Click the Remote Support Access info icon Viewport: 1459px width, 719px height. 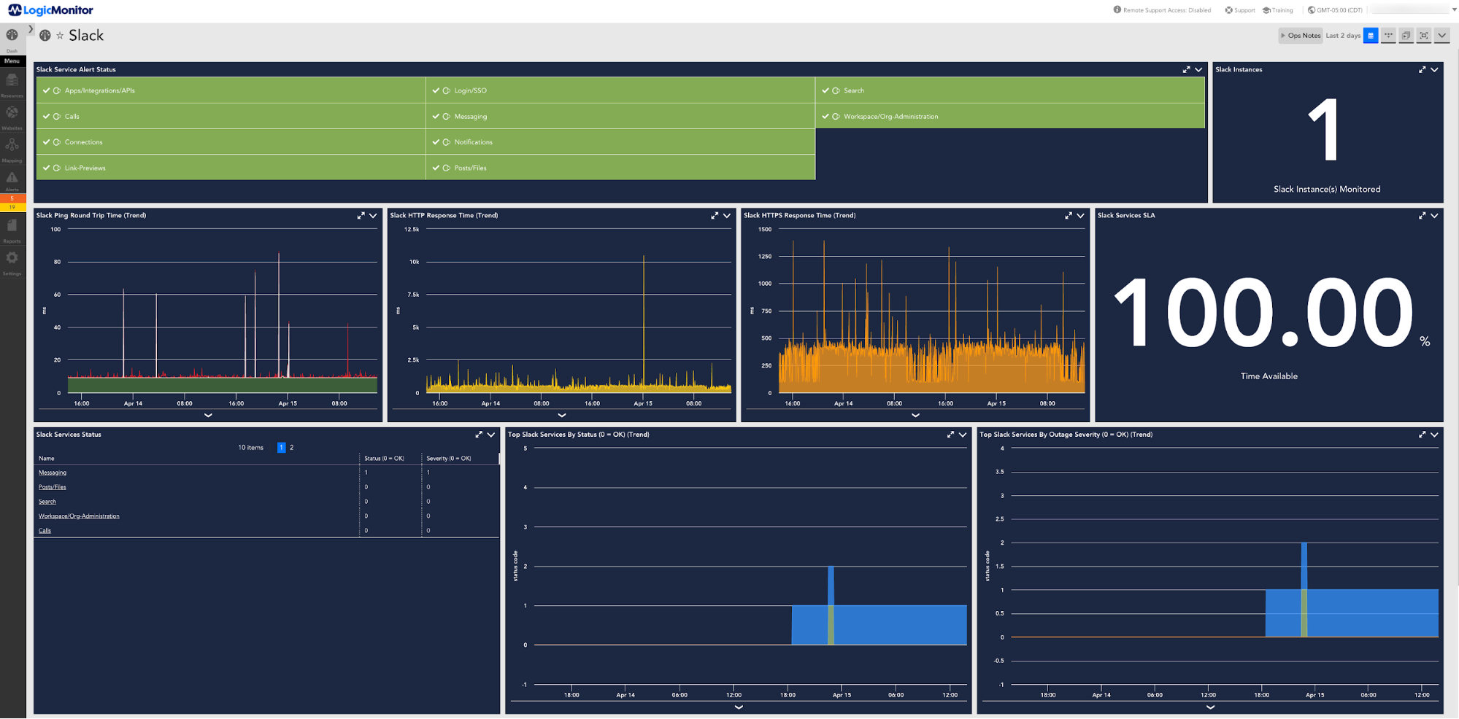pos(1117,10)
